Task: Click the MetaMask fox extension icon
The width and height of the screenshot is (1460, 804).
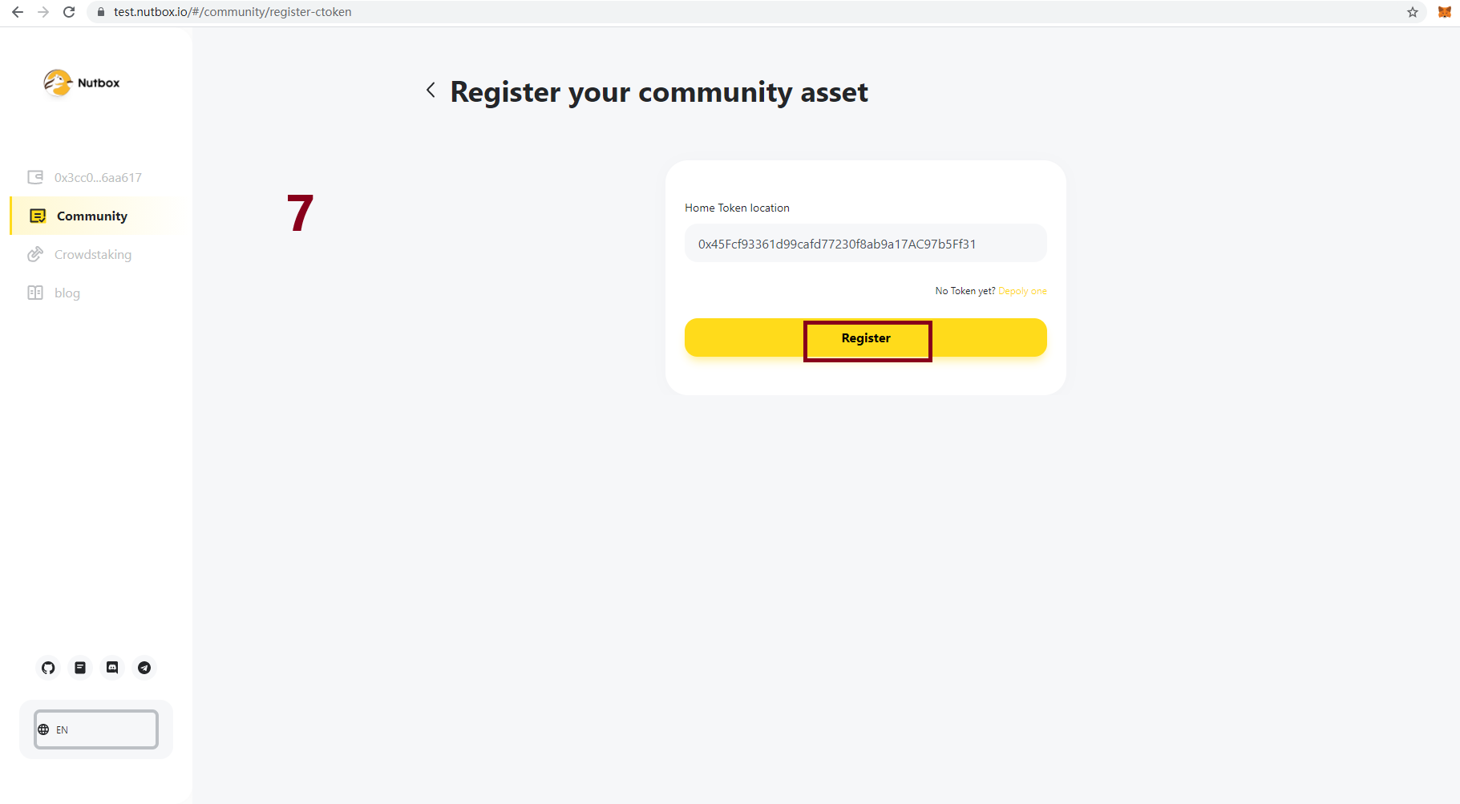Action: click(1444, 12)
